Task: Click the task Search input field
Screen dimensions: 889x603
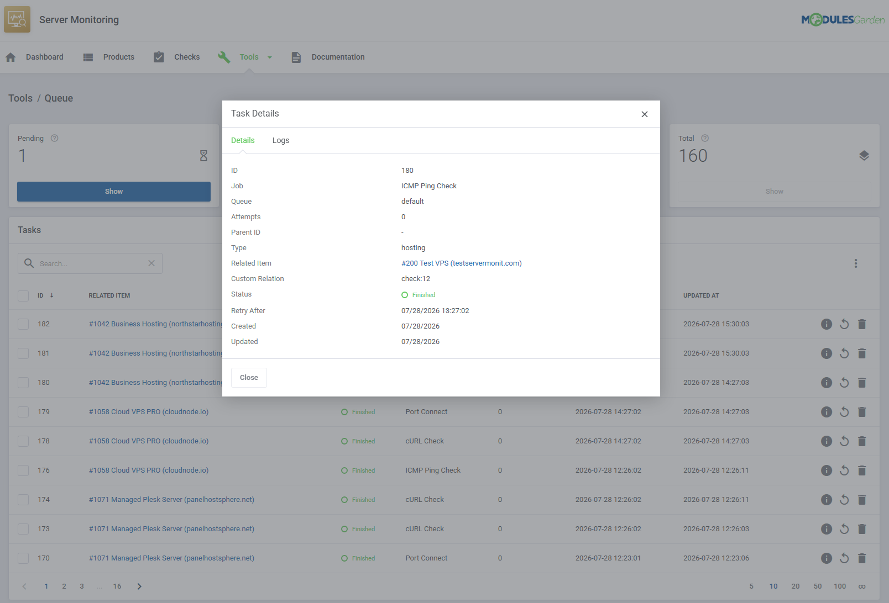Action: click(x=90, y=263)
